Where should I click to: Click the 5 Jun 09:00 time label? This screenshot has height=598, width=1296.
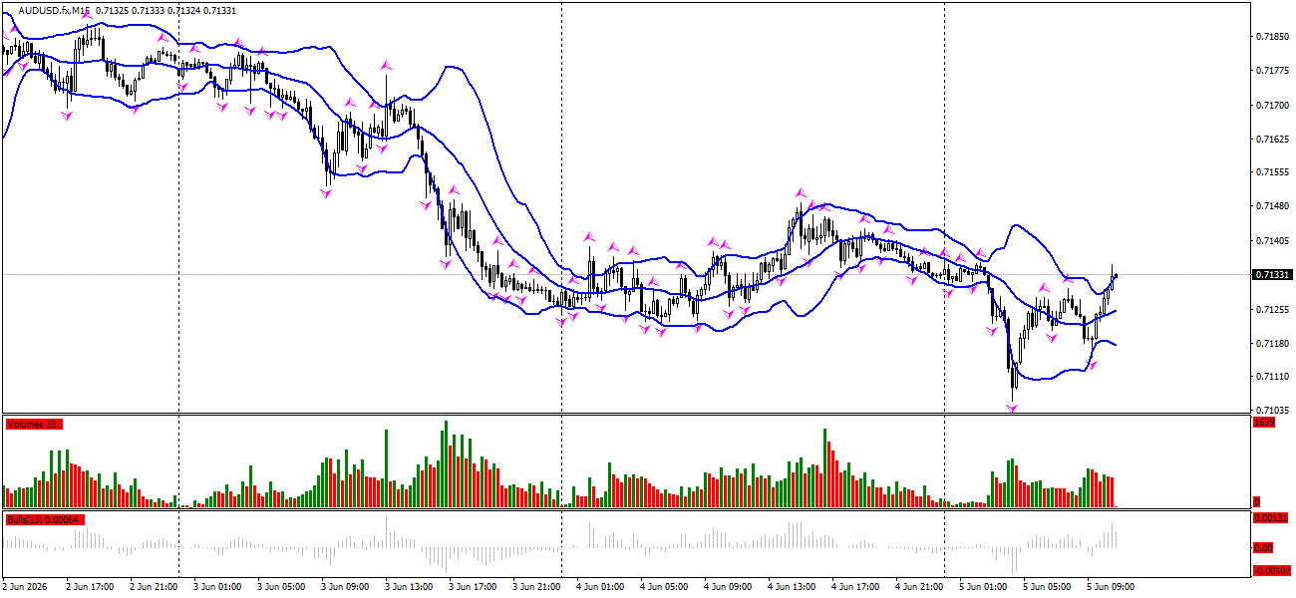tap(1110, 587)
